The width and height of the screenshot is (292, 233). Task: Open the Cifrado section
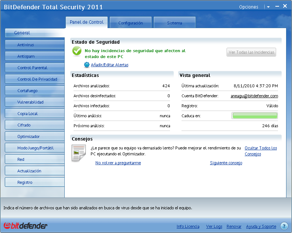click(x=35, y=125)
